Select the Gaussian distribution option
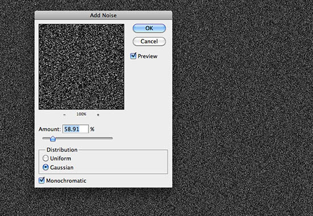The width and height of the screenshot is (313, 216). point(46,167)
